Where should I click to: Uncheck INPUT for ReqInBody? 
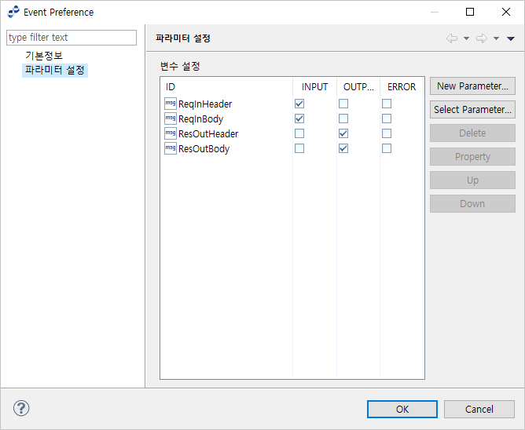click(299, 118)
